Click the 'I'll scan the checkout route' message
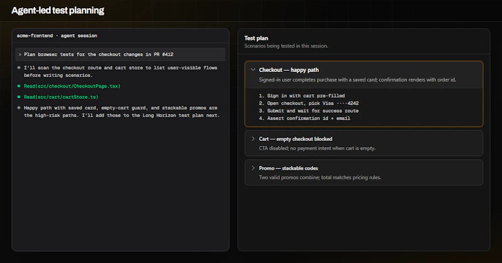This screenshot has height=263, width=502. [120, 71]
